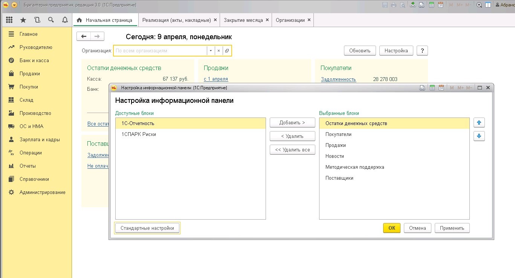Open the Организация dropdown arrow
Viewport: 515px width, 278px height.
(x=211, y=50)
